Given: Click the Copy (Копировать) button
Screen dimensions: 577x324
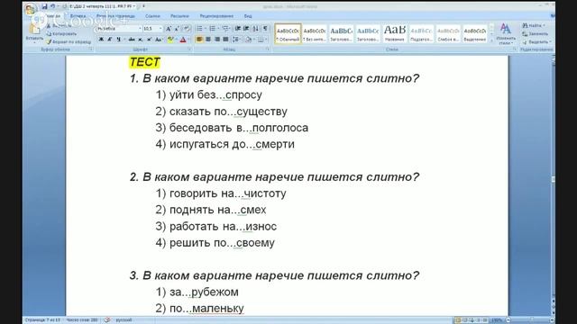Looking at the screenshot, I should pyautogui.click(x=62, y=34).
